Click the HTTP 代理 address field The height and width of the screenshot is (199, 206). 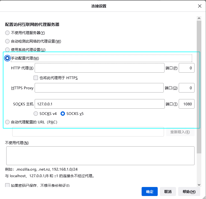[x=99, y=68]
